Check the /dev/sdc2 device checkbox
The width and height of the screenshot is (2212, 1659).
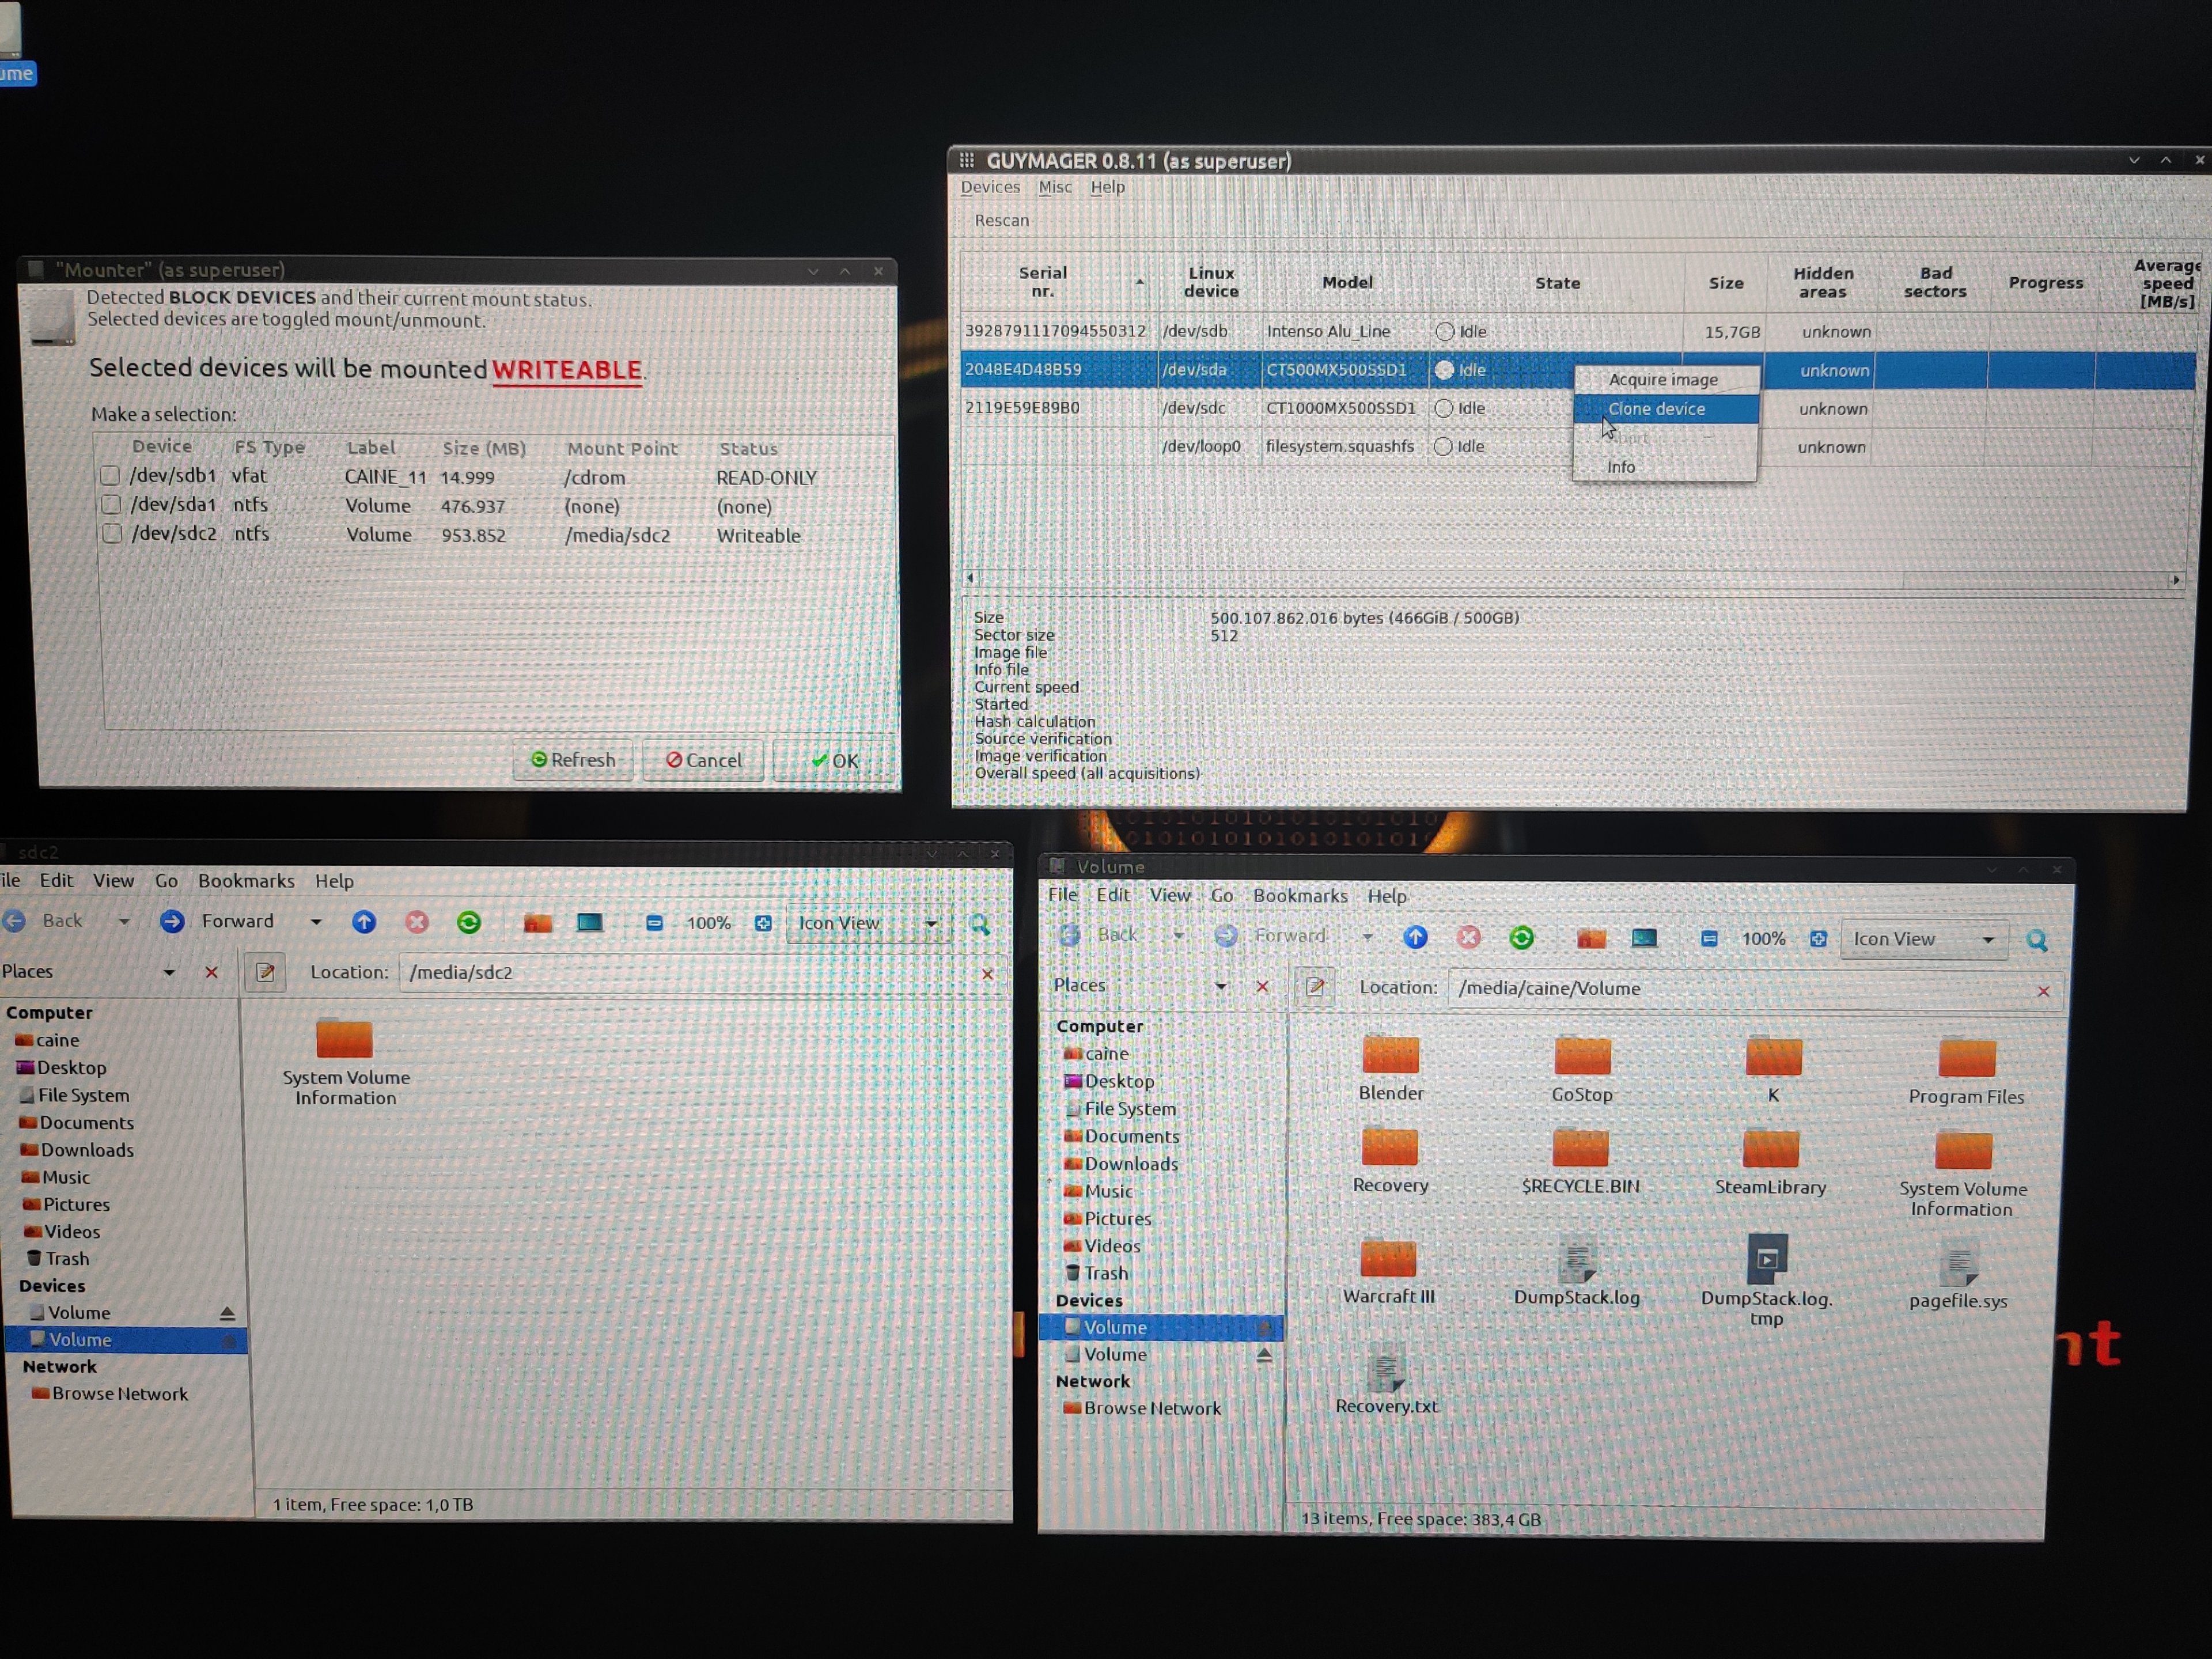click(x=112, y=534)
